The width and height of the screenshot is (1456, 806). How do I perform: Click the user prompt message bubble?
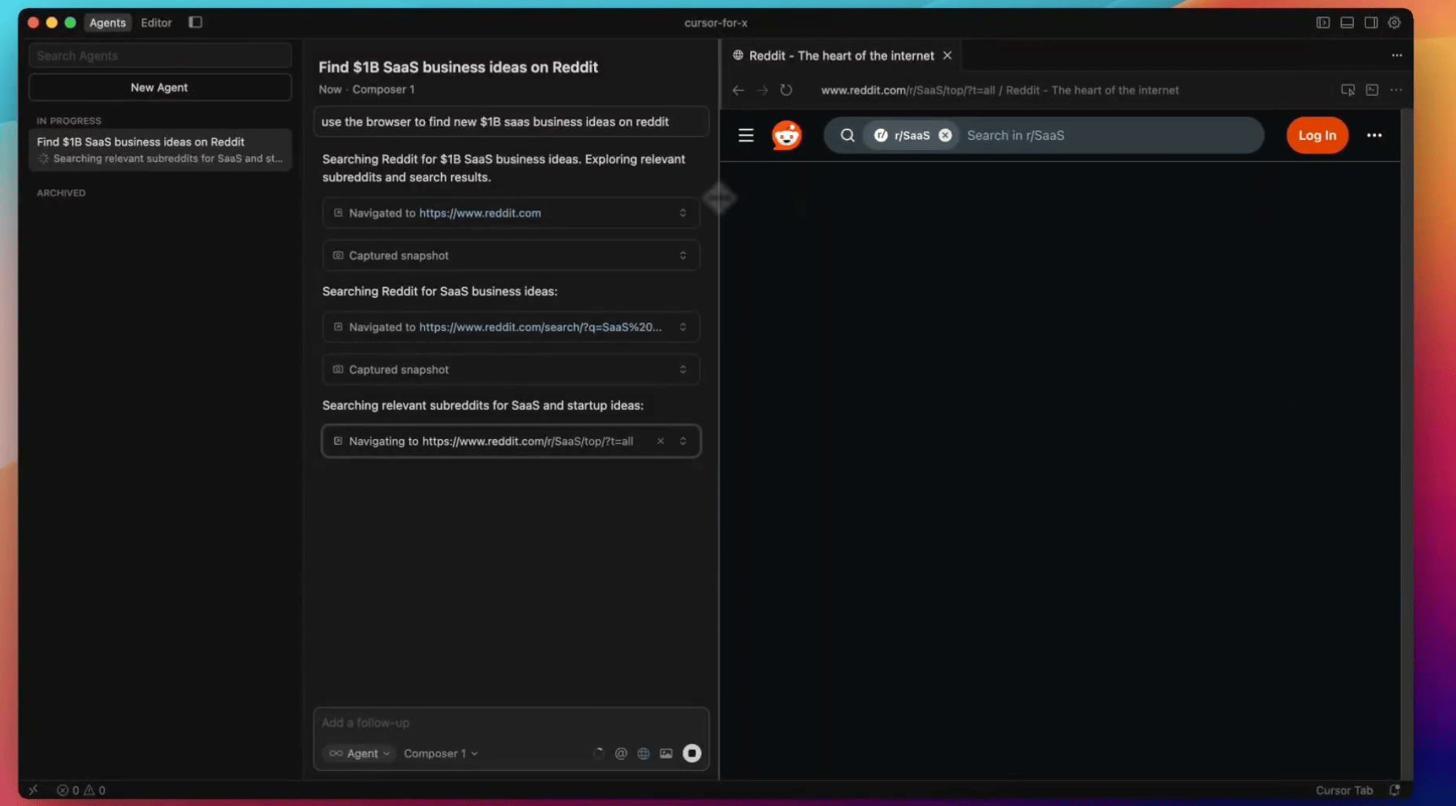pyautogui.click(x=511, y=122)
